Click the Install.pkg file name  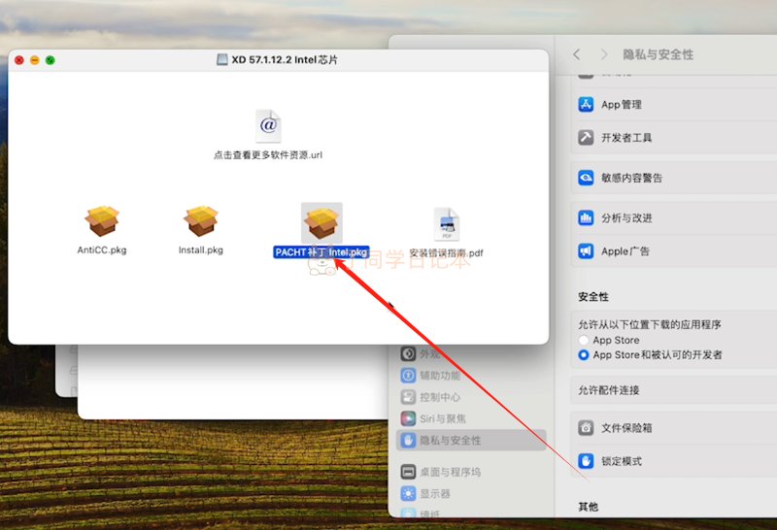tap(201, 250)
